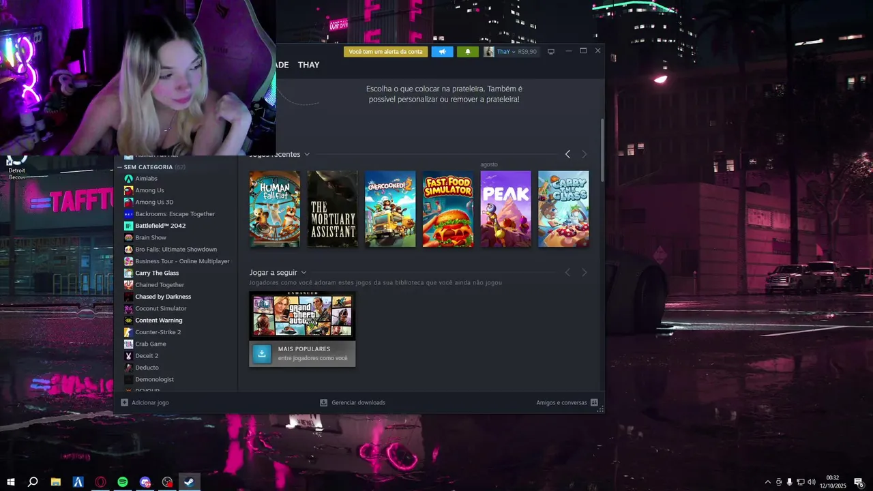Image resolution: width=873 pixels, height=491 pixels.
Task: Open volume control in system tray
Action: tap(812, 482)
